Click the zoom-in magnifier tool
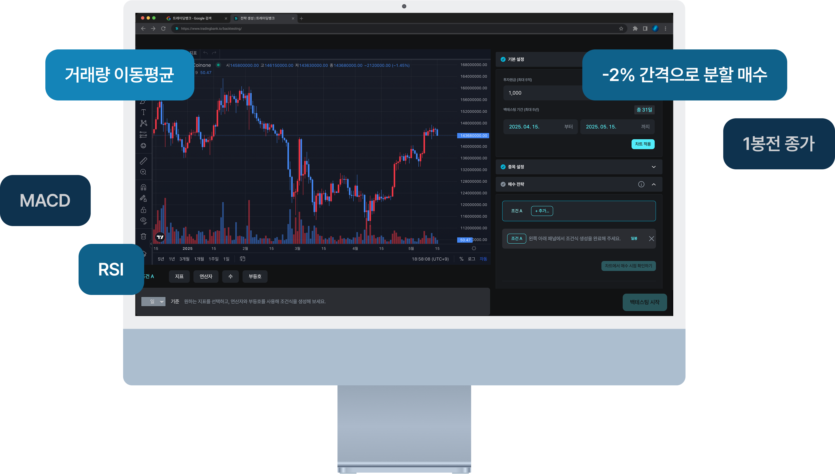Screen dimensions: 835x474 (143, 172)
